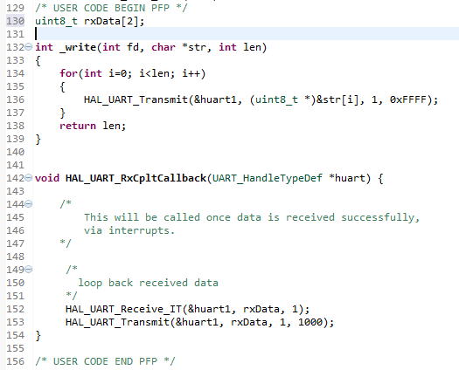Click the _write function name

[x=78, y=47]
